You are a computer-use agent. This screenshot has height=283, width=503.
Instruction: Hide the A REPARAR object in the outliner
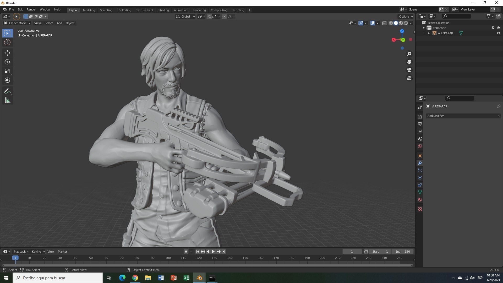[x=499, y=33]
